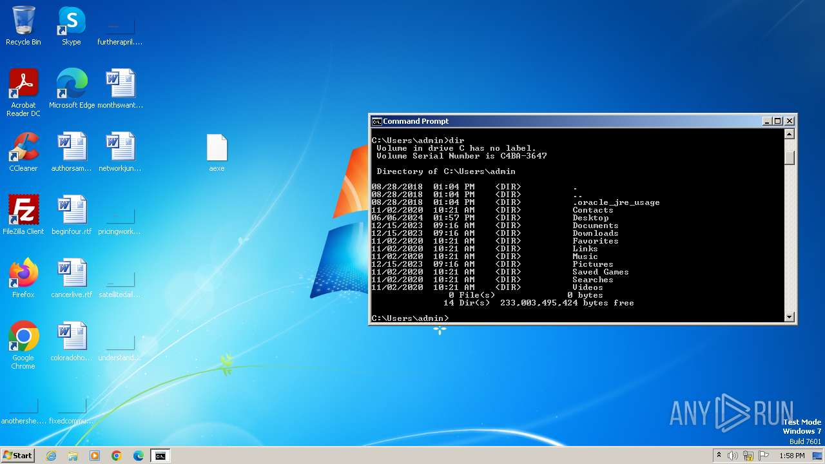Screen dimensions: 825x464
Task: Open the network tray icon
Action: point(748,456)
